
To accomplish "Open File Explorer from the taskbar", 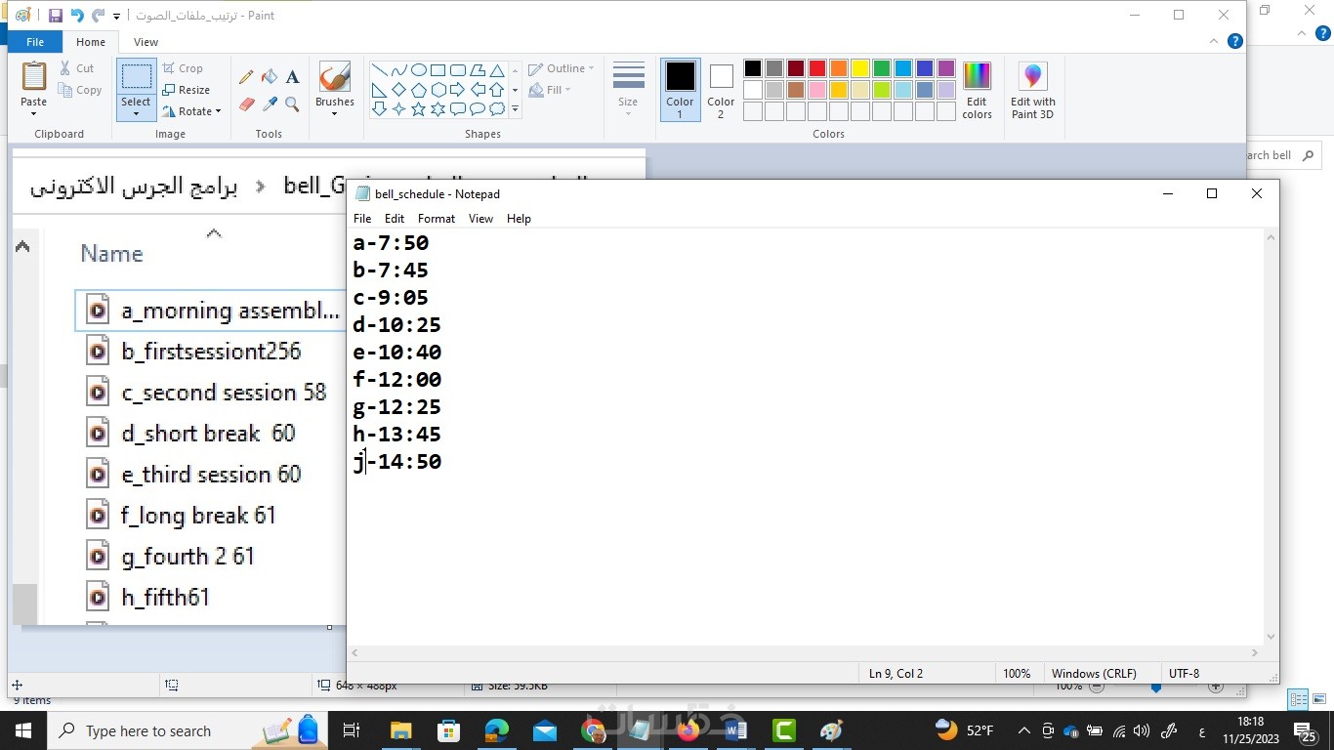I will point(400,730).
